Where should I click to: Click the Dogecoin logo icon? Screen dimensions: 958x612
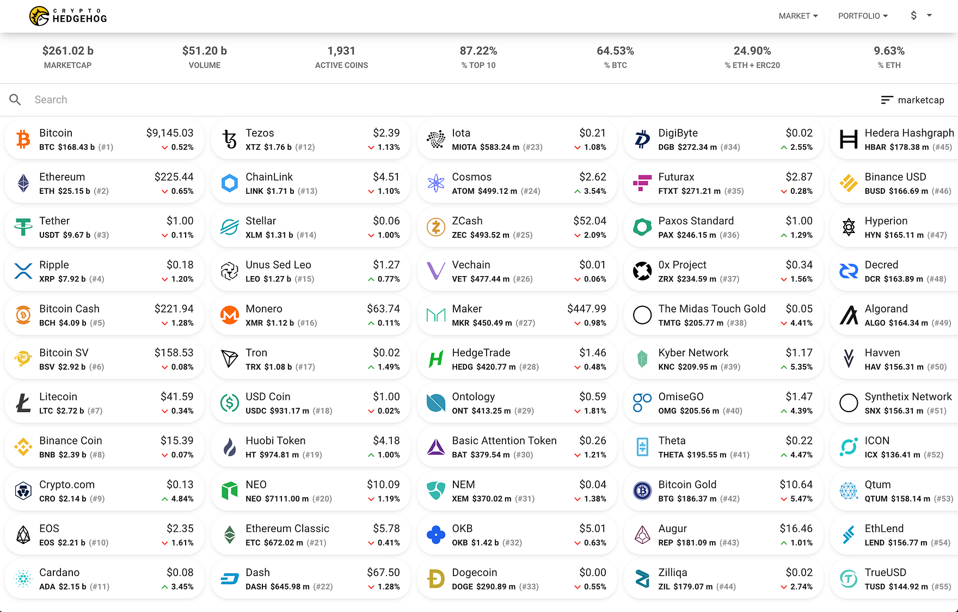coord(436,579)
